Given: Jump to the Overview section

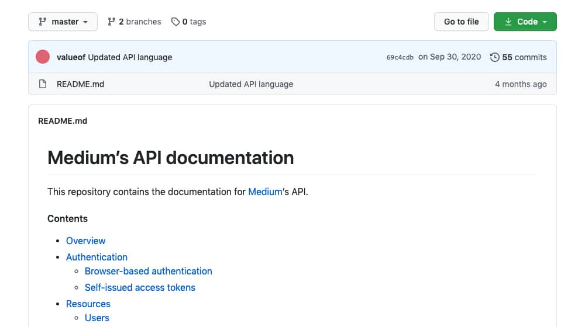Looking at the screenshot, I should 86,241.
